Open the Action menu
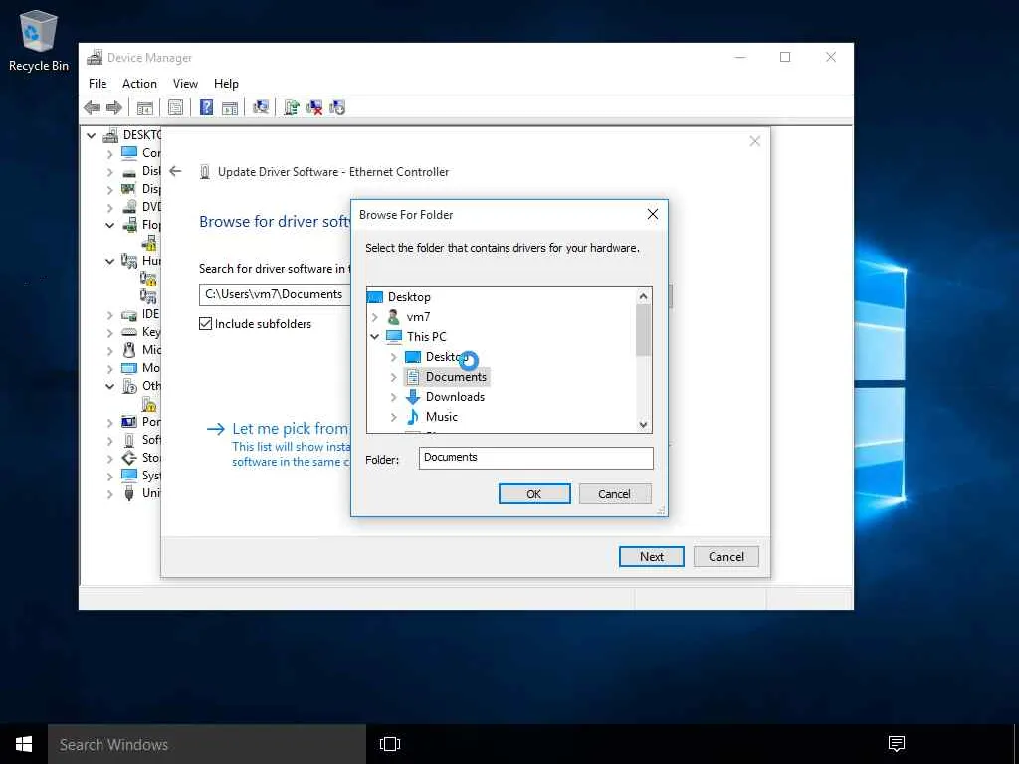 coord(139,84)
